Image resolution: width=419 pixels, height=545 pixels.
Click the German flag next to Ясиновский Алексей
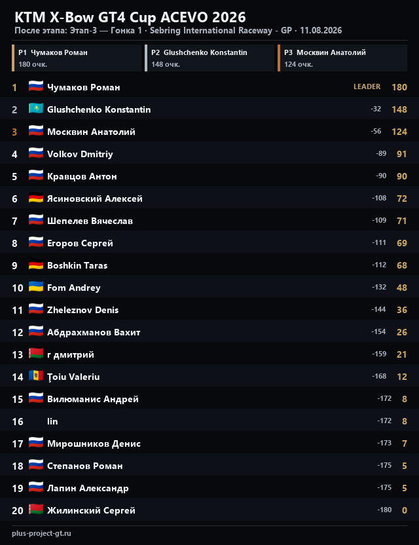click(x=36, y=198)
